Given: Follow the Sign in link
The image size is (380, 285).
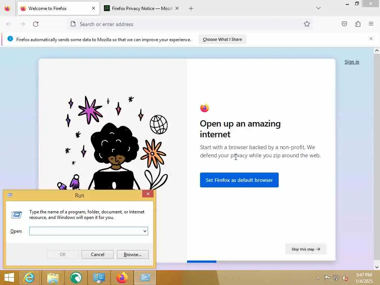Looking at the screenshot, I should pos(352,62).
